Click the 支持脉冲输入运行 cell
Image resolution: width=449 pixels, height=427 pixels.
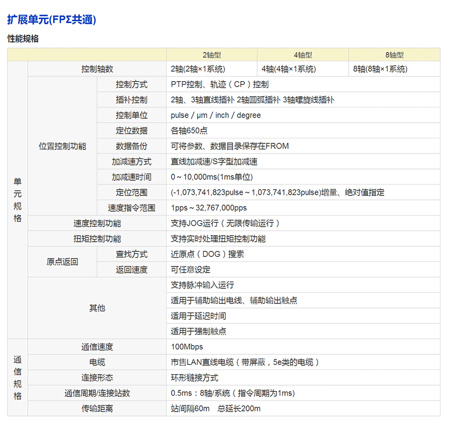click(x=202, y=285)
